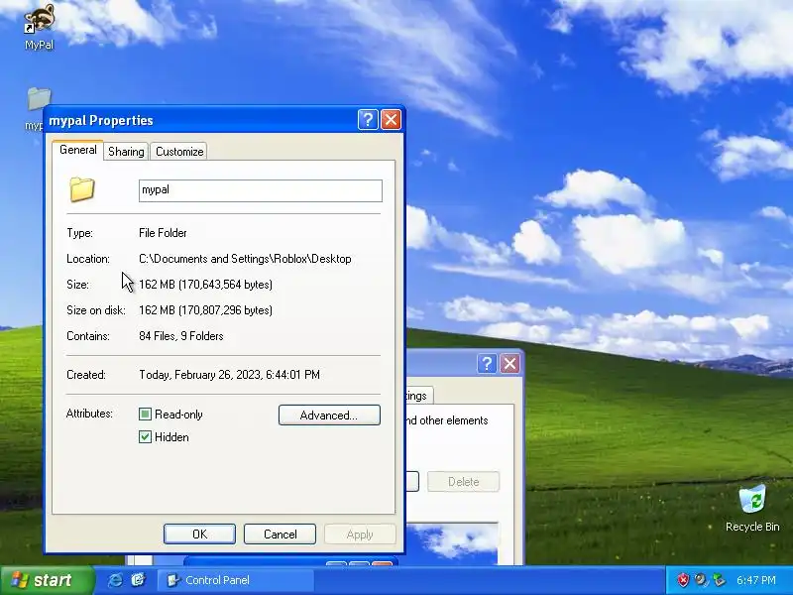Click the help question mark in mypal Properties
Screen dimensions: 793x595
368,120
